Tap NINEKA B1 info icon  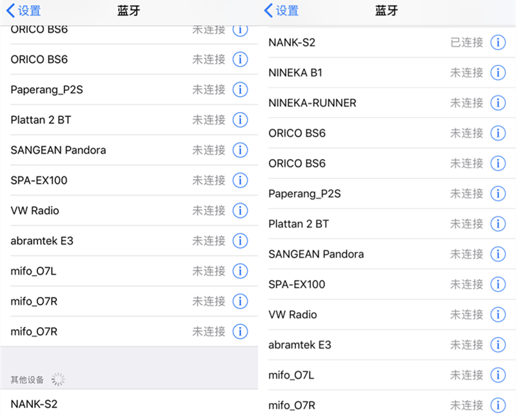498,73
